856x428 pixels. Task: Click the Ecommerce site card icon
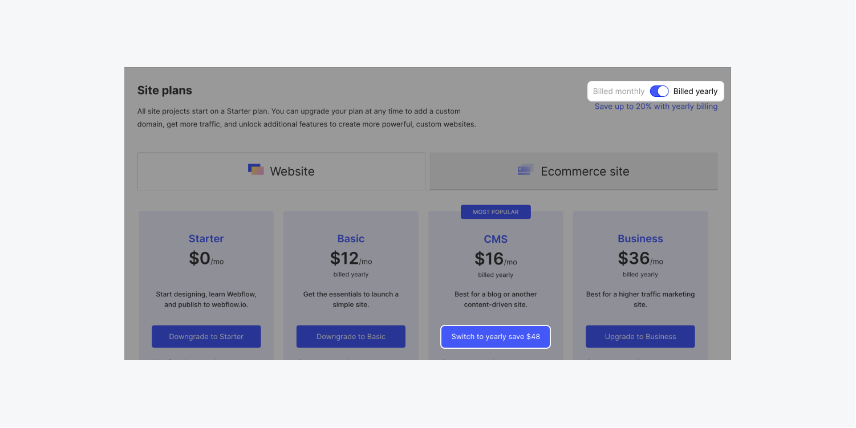point(525,170)
